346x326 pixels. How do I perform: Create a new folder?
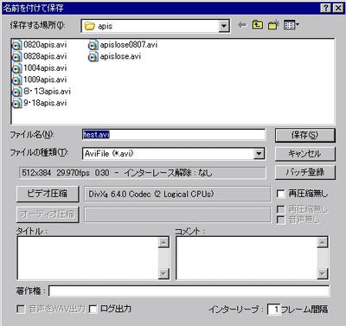(273, 25)
